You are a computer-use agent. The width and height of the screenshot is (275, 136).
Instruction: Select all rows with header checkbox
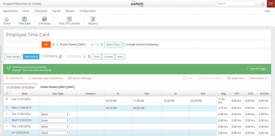click(x=7, y=93)
